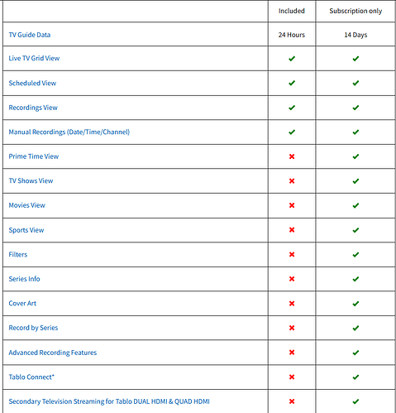396x413 pixels.
Task: Open the Series Info link
Action: point(24,279)
